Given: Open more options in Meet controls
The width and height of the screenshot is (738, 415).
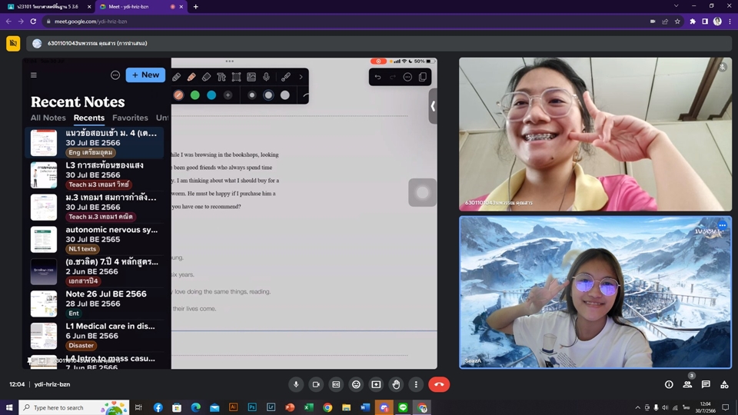Looking at the screenshot, I should tap(416, 384).
